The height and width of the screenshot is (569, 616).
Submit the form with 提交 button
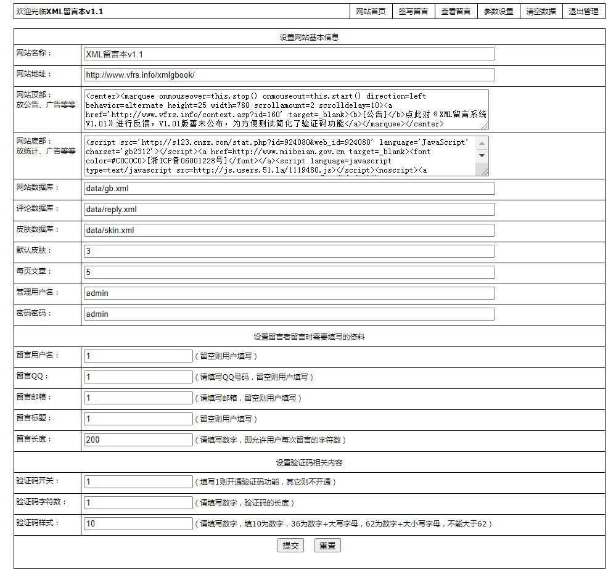pos(290,546)
